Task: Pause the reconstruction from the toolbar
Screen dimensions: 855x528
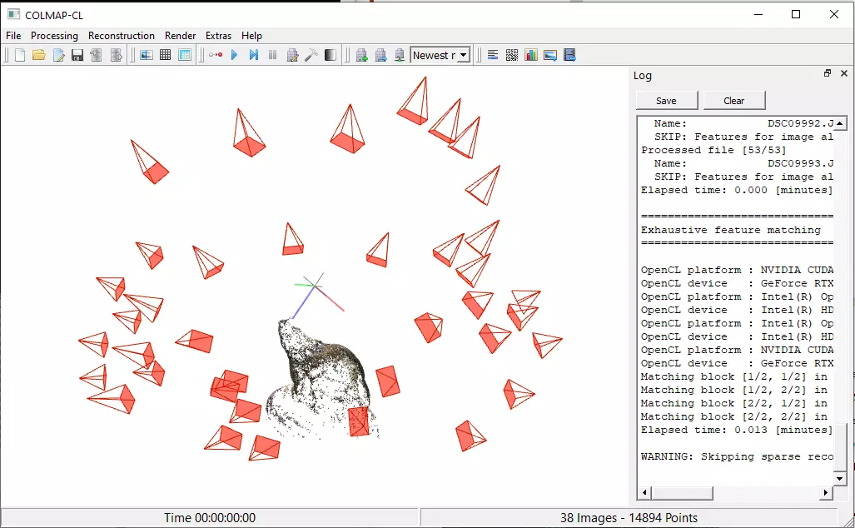Action: tap(272, 56)
